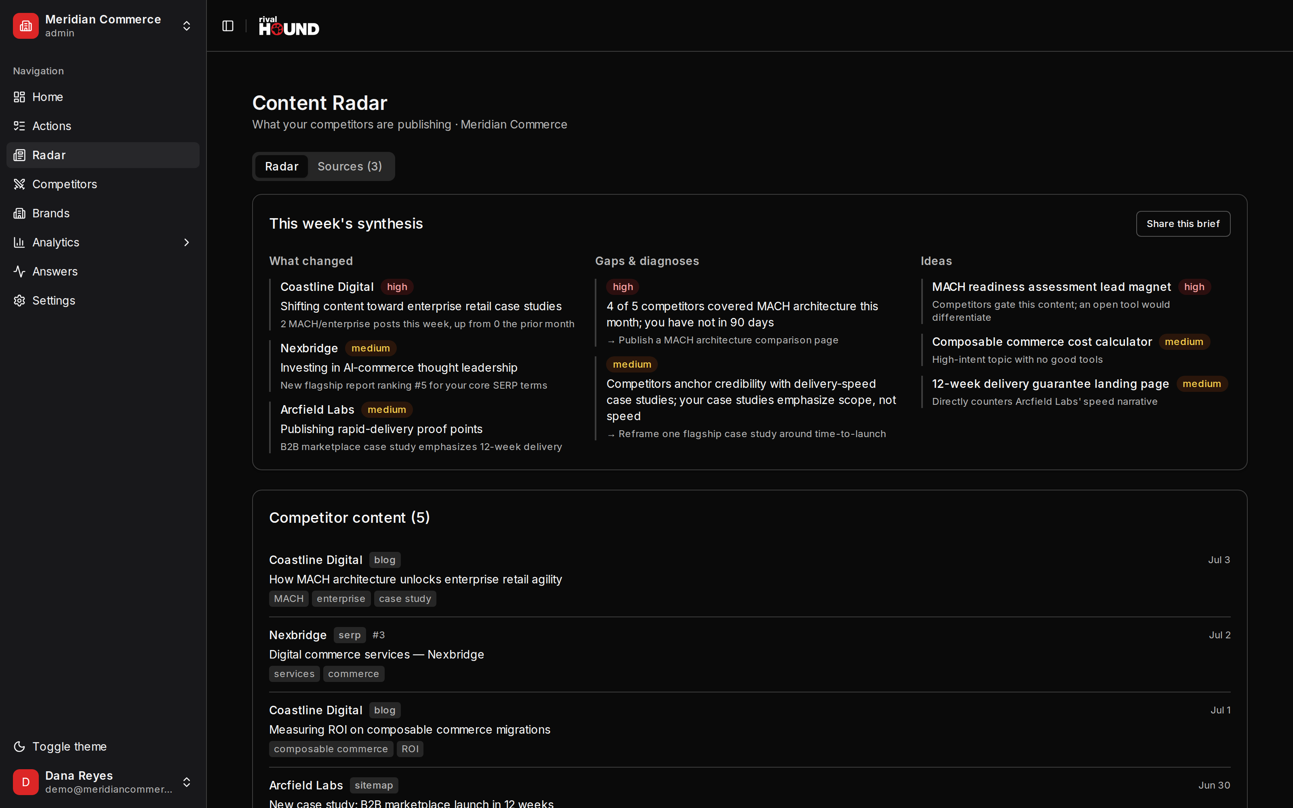
Task: Click the serp badge beside Nexbridge
Action: point(350,635)
